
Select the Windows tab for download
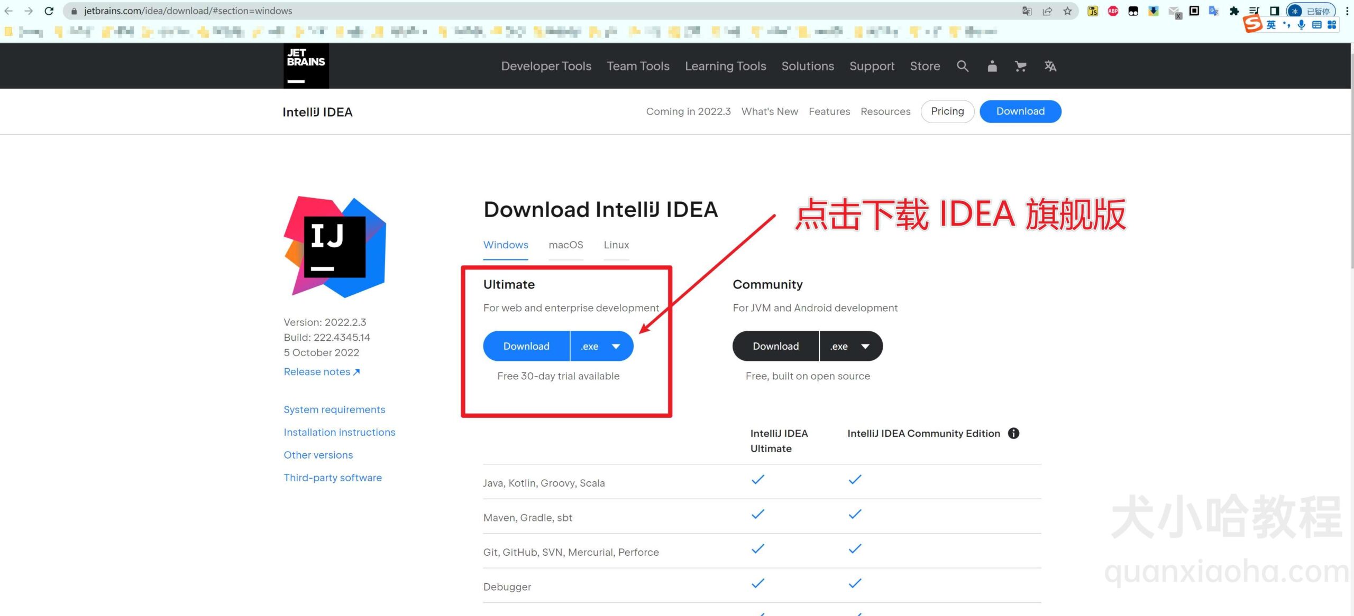point(505,244)
